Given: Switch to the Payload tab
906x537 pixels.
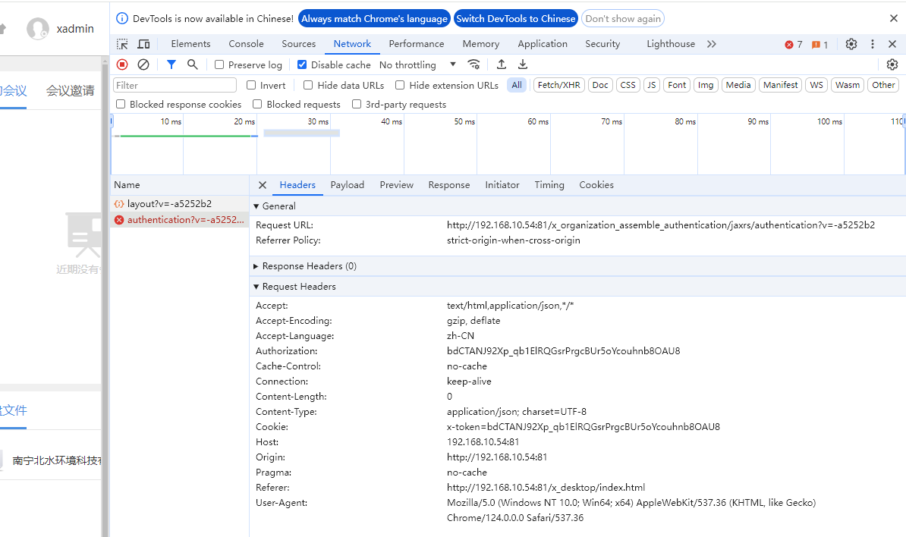Looking at the screenshot, I should pos(347,185).
